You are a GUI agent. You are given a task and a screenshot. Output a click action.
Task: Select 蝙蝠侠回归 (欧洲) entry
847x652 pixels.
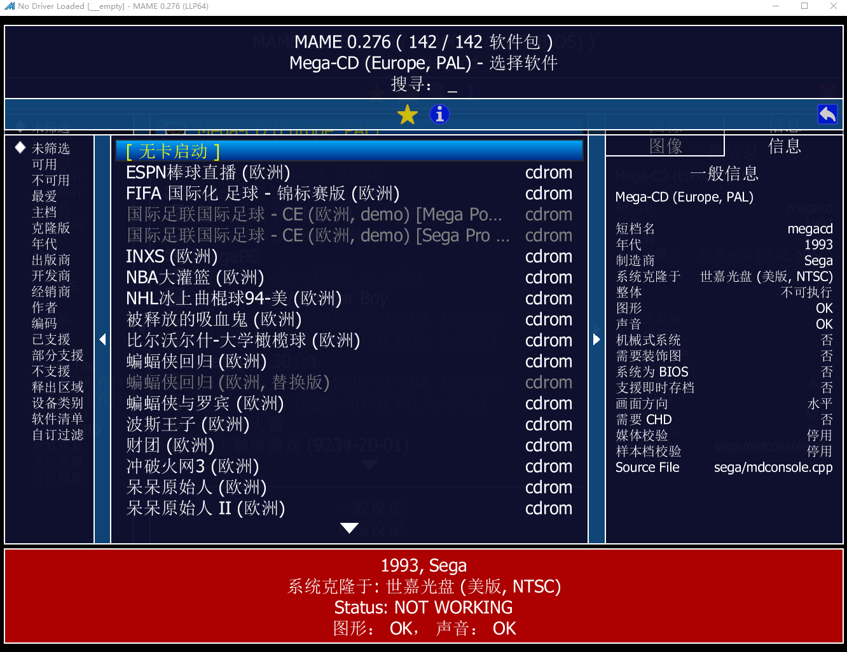coord(349,361)
